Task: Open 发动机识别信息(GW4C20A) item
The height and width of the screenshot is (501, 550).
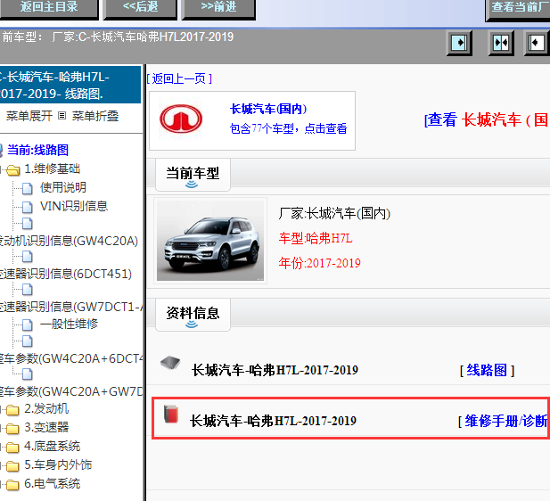Action: coord(69,241)
